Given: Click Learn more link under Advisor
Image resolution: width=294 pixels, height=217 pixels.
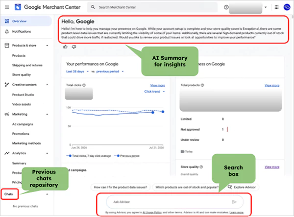Looking at the screenshot, I should [237, 213].
